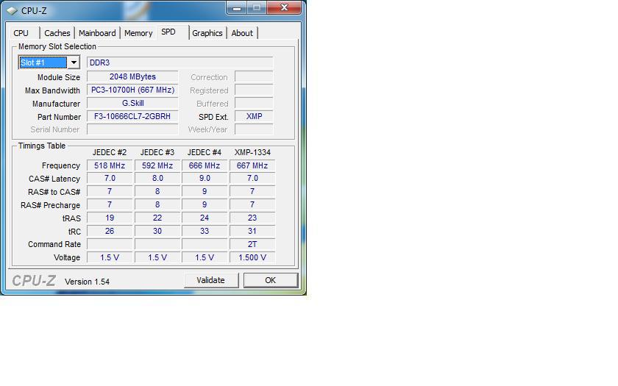618x386 pixels.
Task: Click the 592 MHz frequency cell
Action: (x=157, y=165)
